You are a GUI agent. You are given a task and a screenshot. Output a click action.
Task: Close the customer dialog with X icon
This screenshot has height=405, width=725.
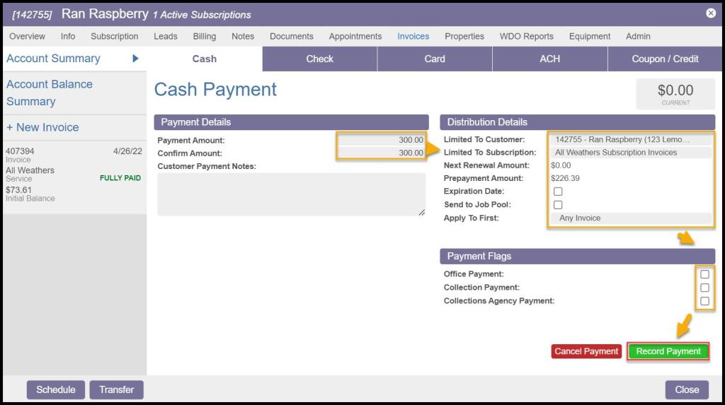click(x=711, y=13)
